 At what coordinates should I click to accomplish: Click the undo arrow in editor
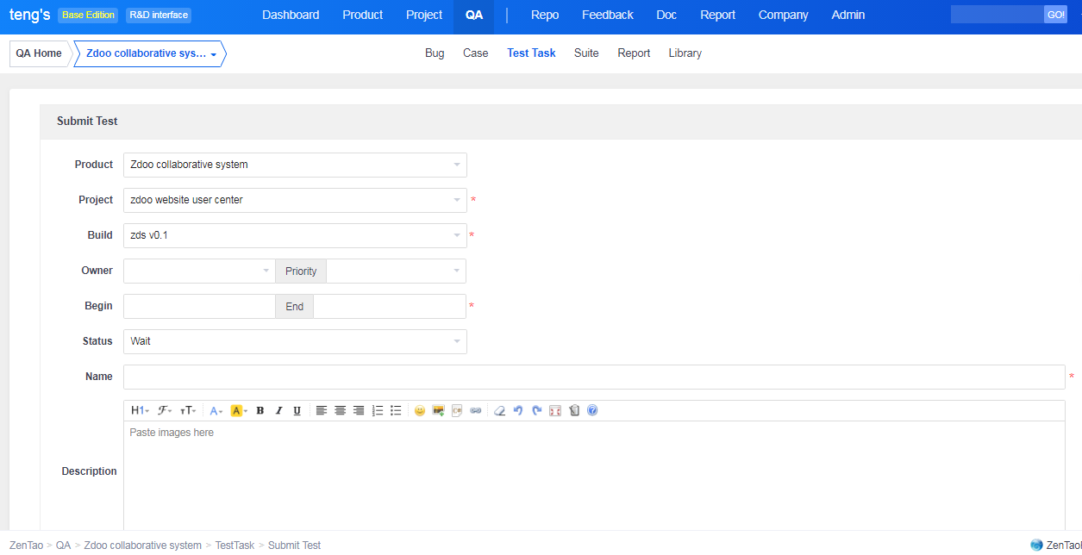pos(518,411)
